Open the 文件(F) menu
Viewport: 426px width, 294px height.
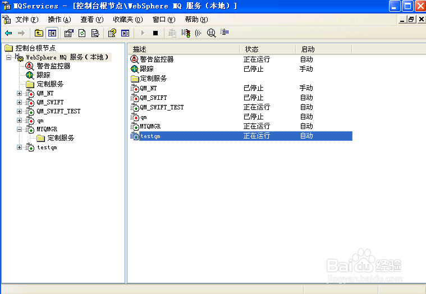pos(27,20)
